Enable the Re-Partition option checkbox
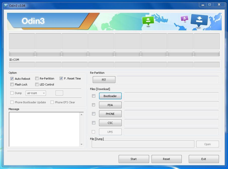The height and width of the screenshot is (169, 228). (37, 78)
